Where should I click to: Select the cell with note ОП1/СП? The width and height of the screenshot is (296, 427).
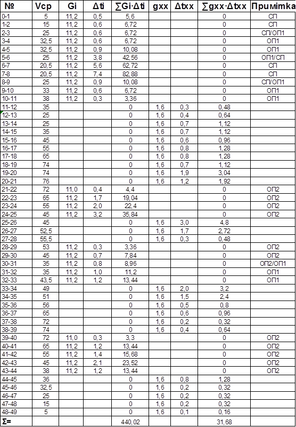click(273, 58)
